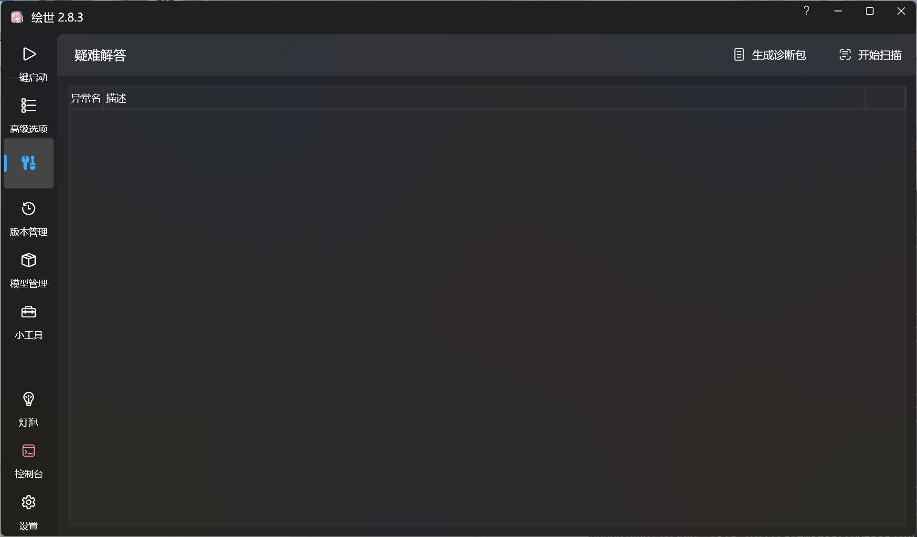
Task: Click the help question mark icon
Action: [806, 11]
